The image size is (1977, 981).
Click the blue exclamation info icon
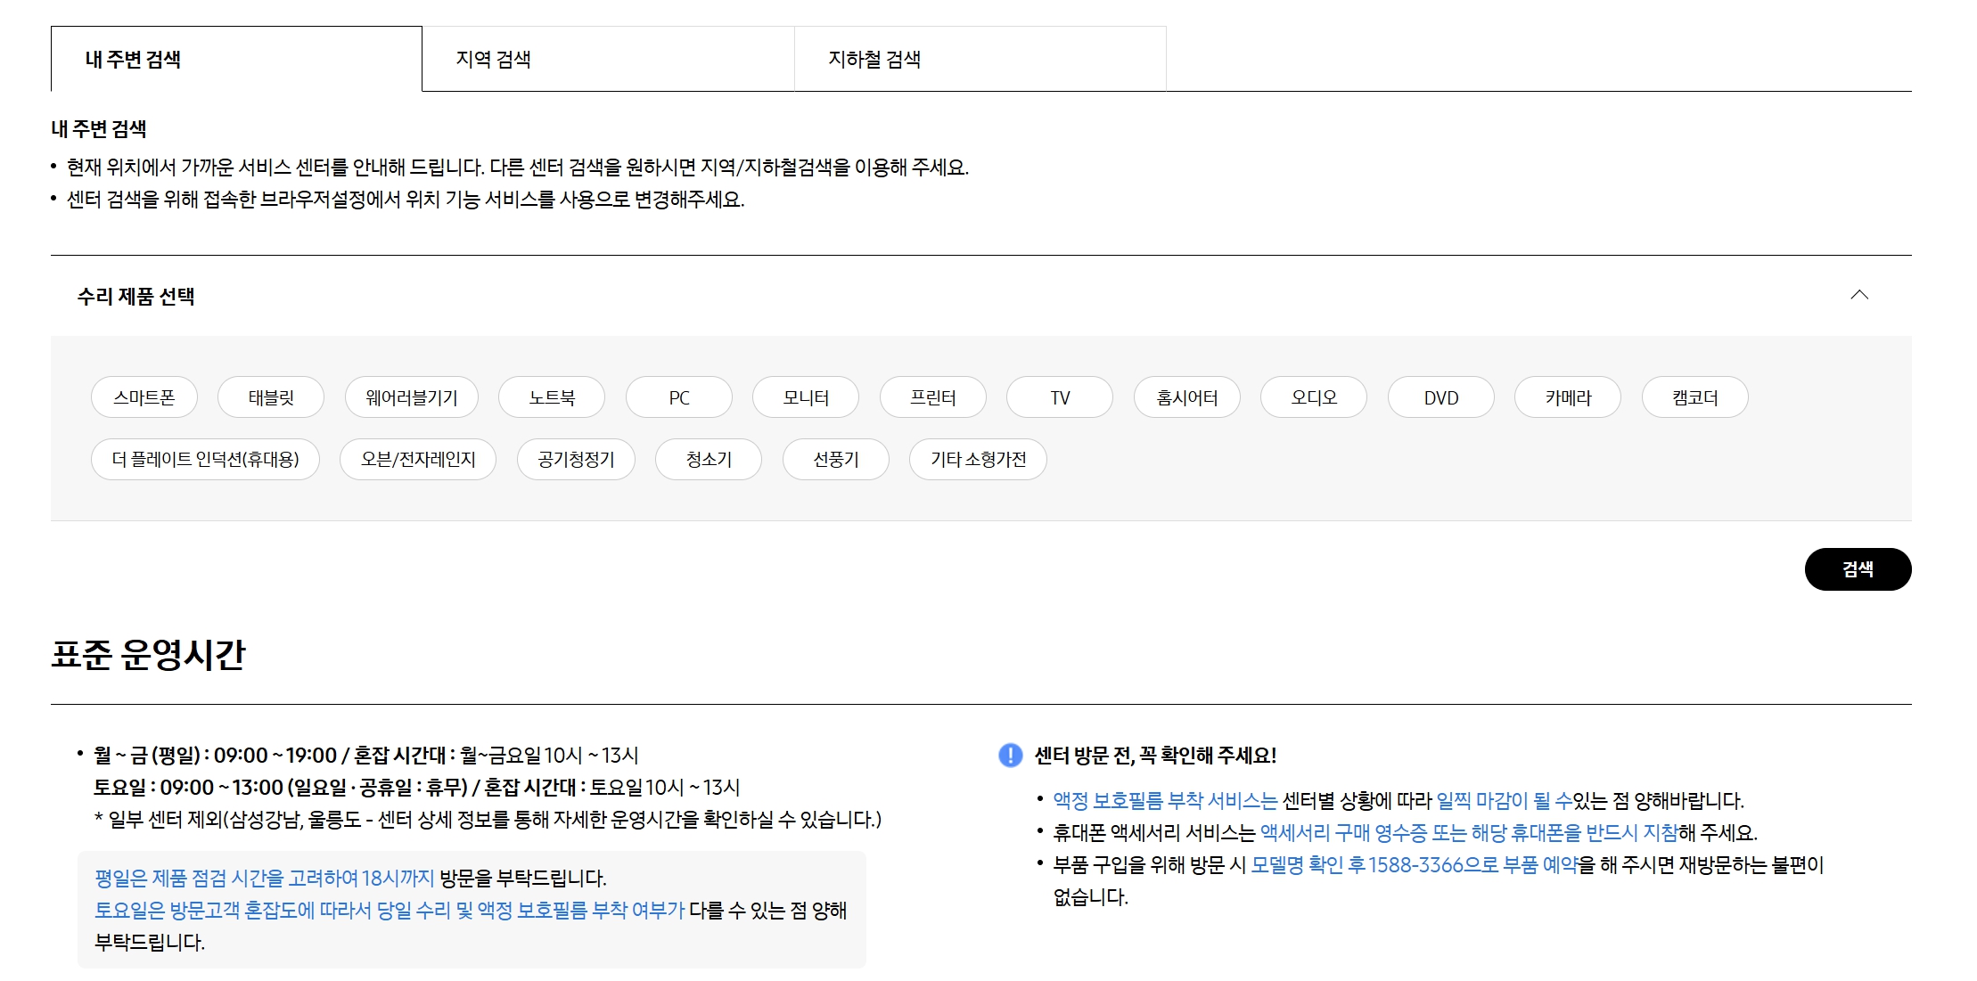point(1009,755)
